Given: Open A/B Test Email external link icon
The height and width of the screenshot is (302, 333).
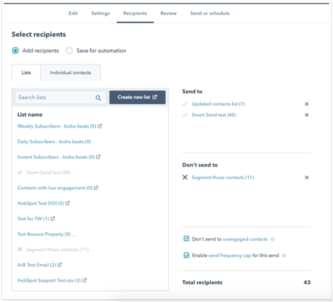Looking at the screenshot, I should point(59,265).
